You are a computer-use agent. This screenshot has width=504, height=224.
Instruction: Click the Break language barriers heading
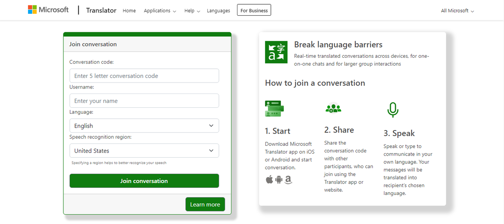[x=338, y=44]
